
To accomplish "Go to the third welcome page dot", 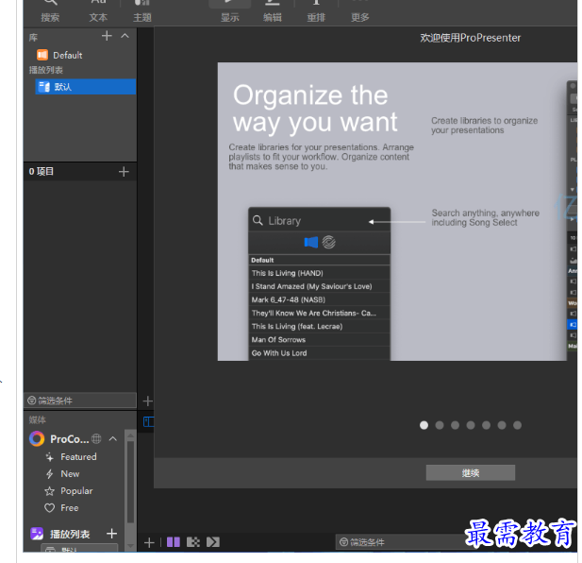I will [x=455, y=425].
